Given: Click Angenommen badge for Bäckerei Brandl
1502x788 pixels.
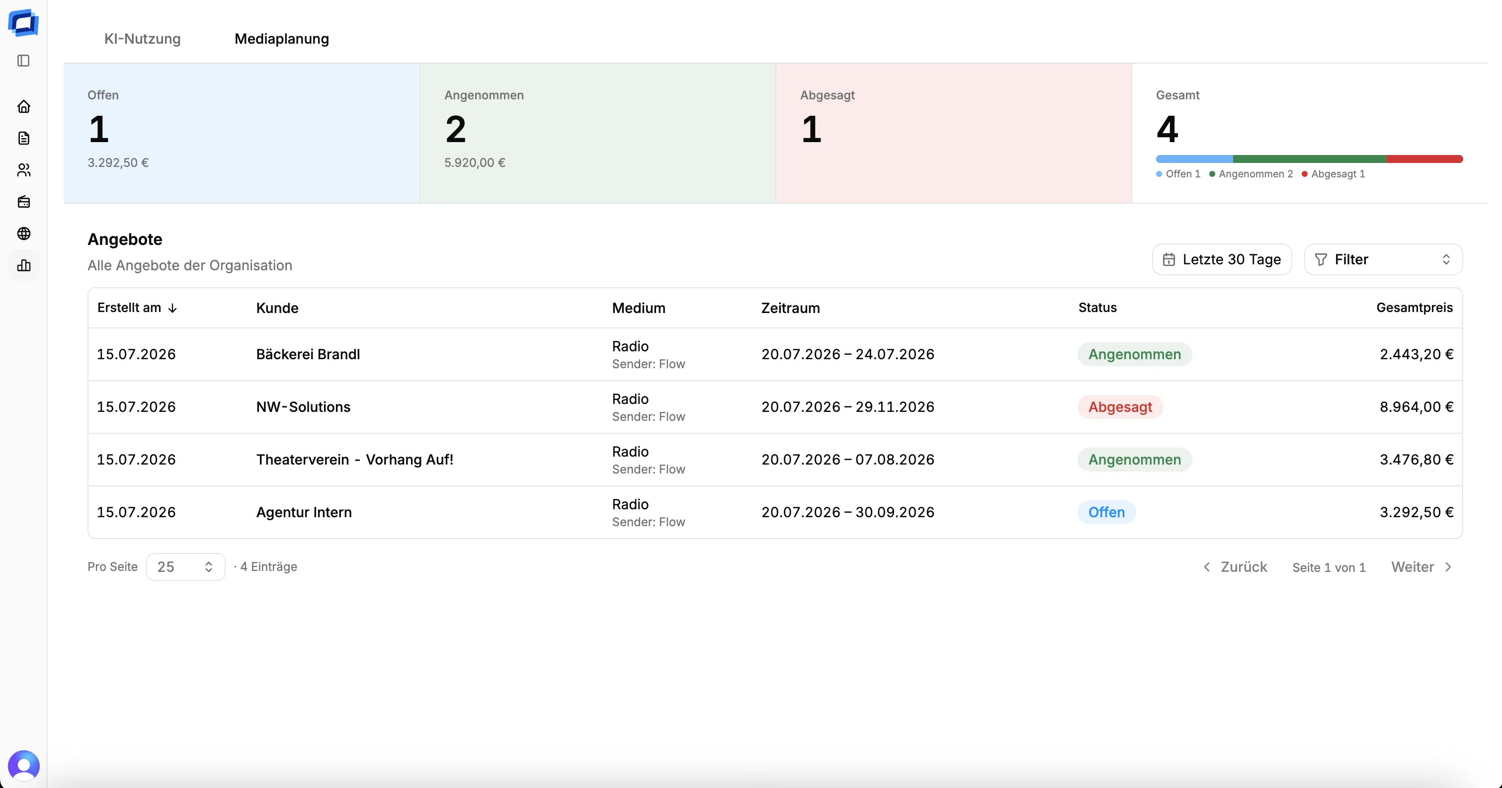Looking at the screenshot, I should pos(1134,354).
